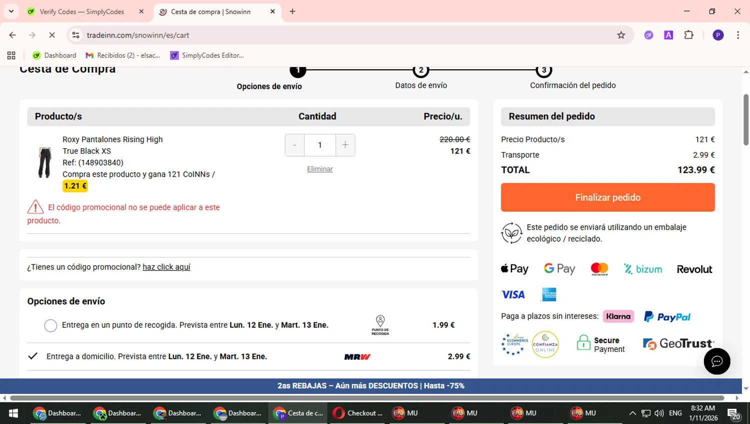750x424 pixels.
Task: Remove product with Eliminar link
Action: click(320, 169)
